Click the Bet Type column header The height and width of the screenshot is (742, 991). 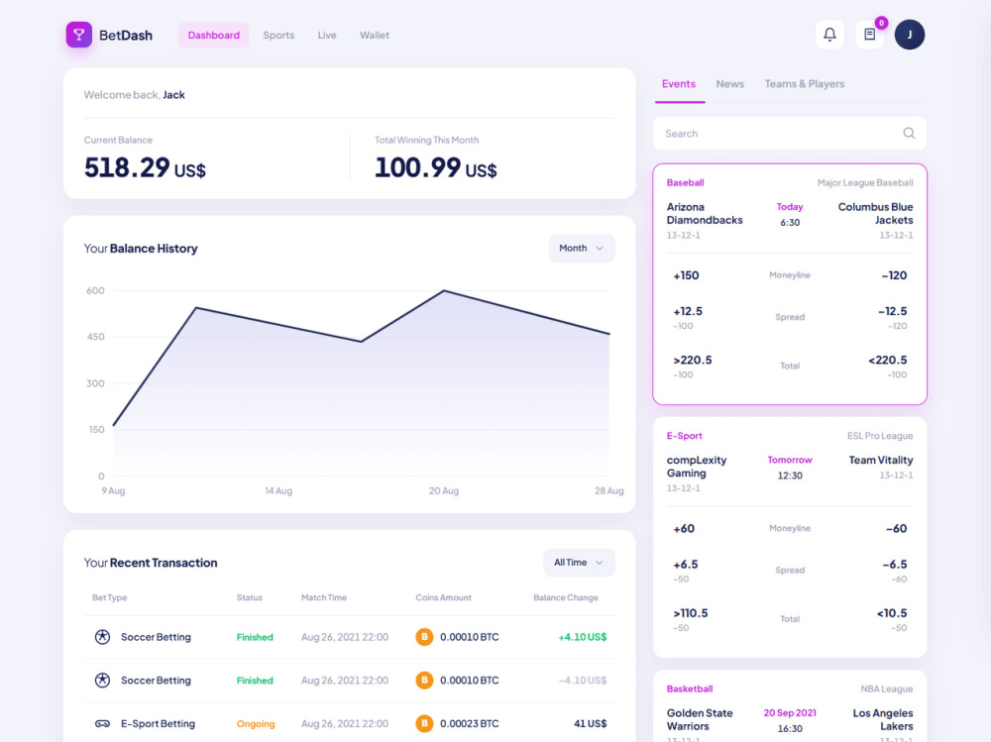(109, 598)
